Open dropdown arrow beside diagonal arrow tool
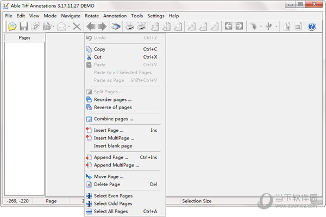Image resolution: width=326 pixels, height=217 pixels. [261, 27]
